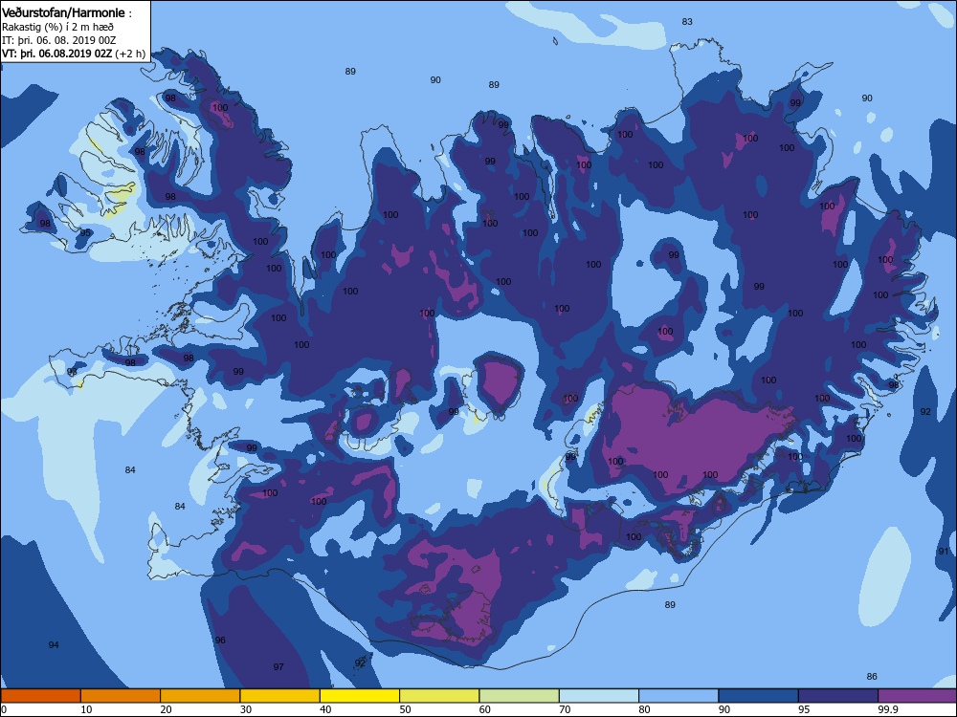The height and width of the screenshot is (717, 957).
Task: Click the golden 30–40 legend color box
Action: (x=280, y=696)
